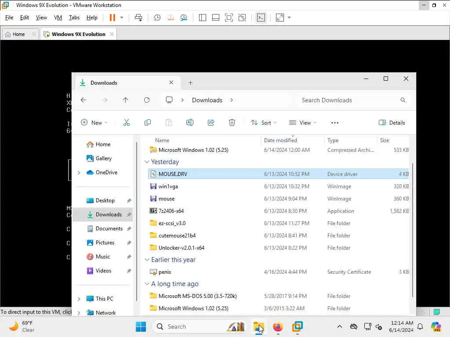Open VMware console view button
450x337 pixels.
click(261, 18)
